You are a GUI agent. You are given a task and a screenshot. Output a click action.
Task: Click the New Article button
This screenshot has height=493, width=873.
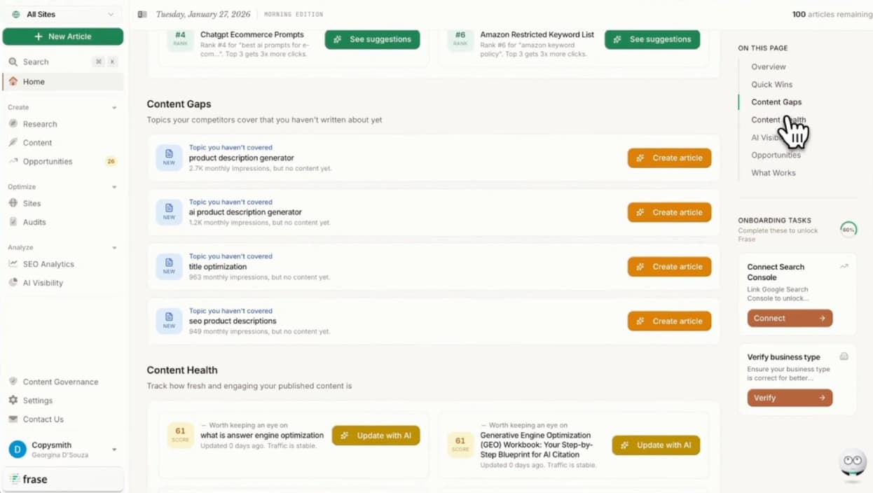tap(63, 36)
